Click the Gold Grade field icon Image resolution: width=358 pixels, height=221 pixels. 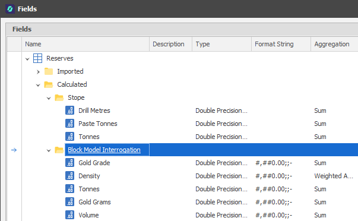click(x=69, y=163)
